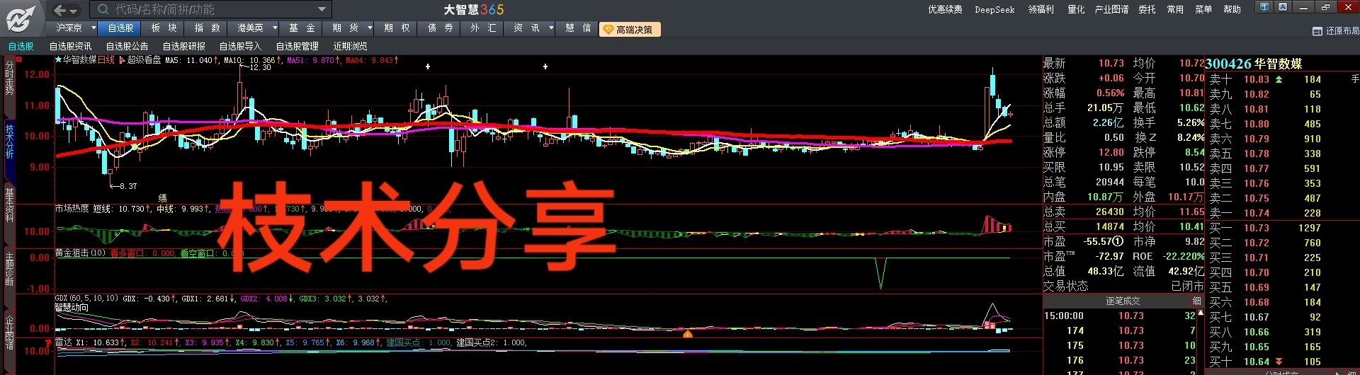Open the DeepSeek menu item
Viewport: 1360px width, 375px height.
point(994,9)
